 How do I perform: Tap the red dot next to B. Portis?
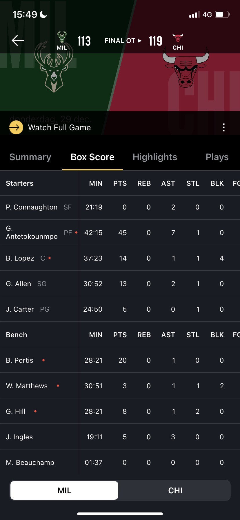click(x=43, y=360)
